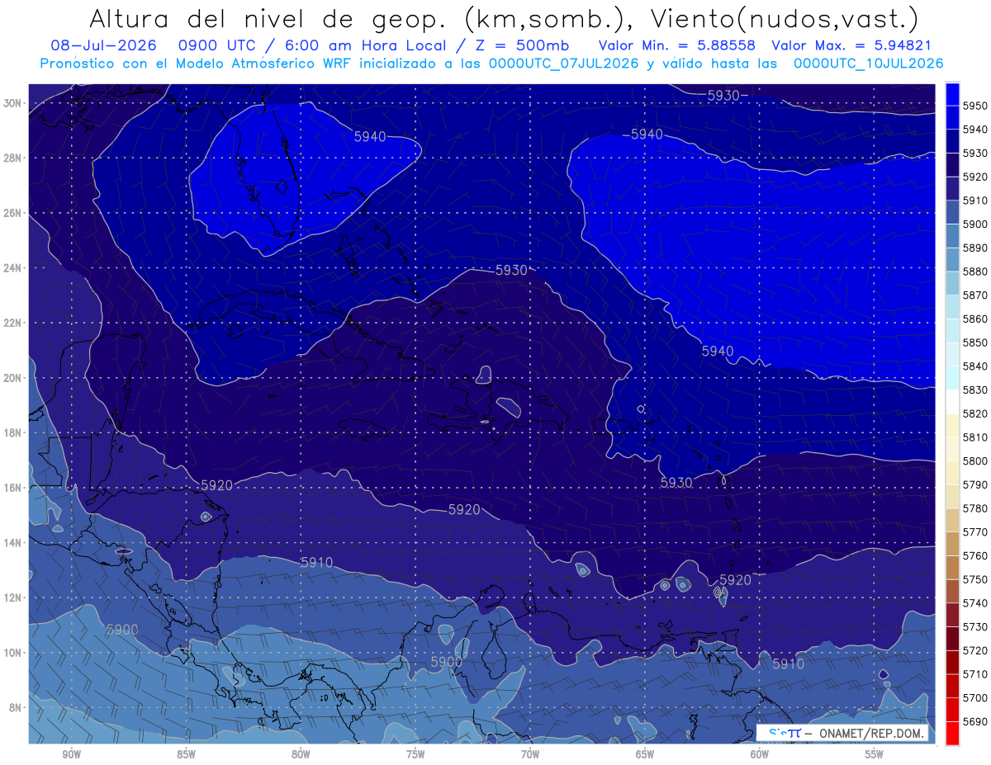Click the '90W' longitude axis label
Viewport: 991px width, 765px height.
pyautogui.click(x=71, y=754)
